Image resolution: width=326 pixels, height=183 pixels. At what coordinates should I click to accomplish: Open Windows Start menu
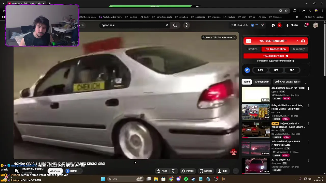click(x=103, y=179)
